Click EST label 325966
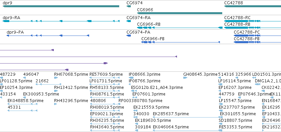This screenshot has width=281, height=132. tap(243, 74)
